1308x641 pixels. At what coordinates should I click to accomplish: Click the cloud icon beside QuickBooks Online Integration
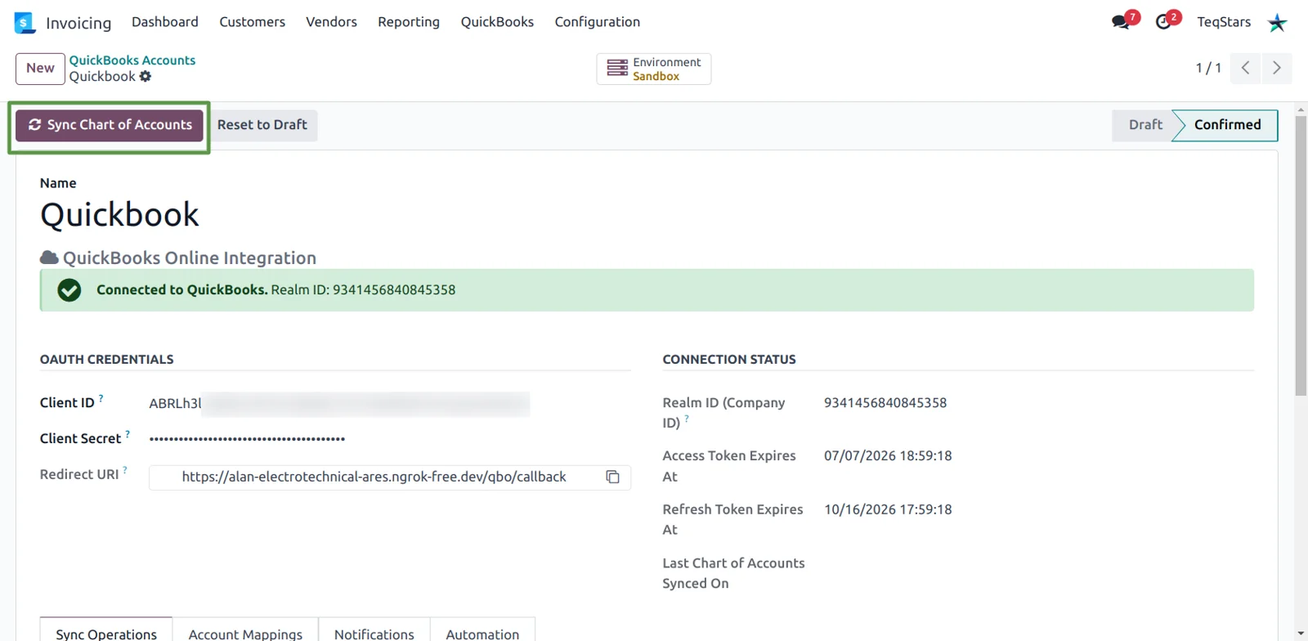[49, 258]
